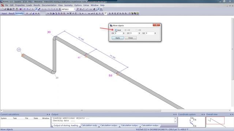Viewport: 234px width, 131px height.
Task: Click the DZ input field
Action: point(150,33)
